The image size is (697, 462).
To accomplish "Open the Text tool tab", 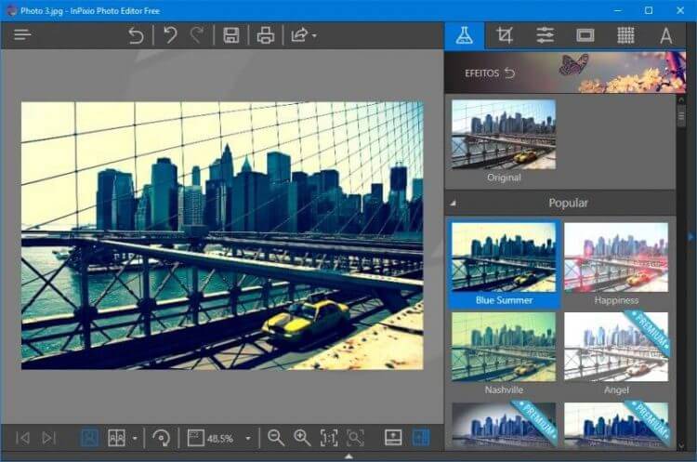I will (x=665, y=35).
